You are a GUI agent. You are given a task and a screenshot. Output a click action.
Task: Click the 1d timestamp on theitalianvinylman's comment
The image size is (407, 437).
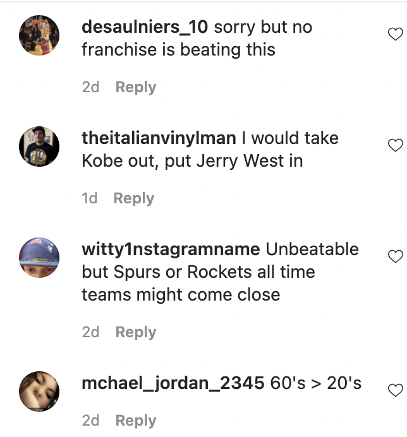coord(90,198)
